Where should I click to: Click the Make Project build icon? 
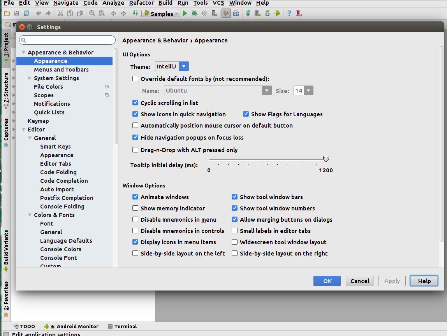136,13
